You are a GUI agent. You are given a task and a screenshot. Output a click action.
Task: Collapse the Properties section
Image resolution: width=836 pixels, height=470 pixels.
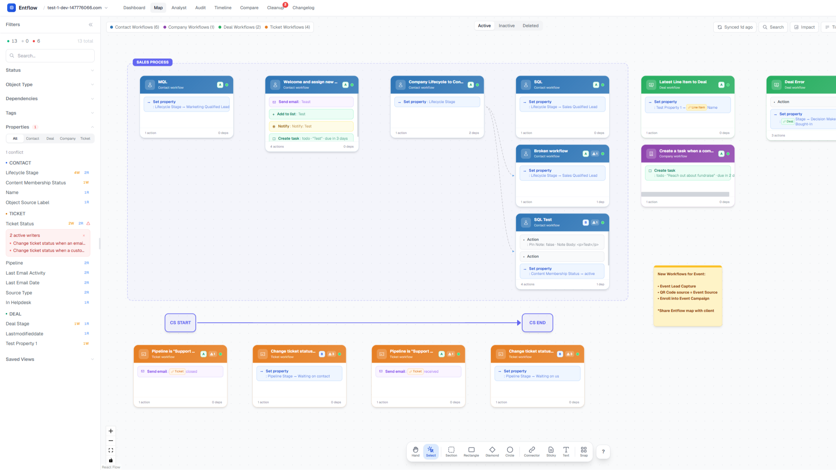pos(50,127)
